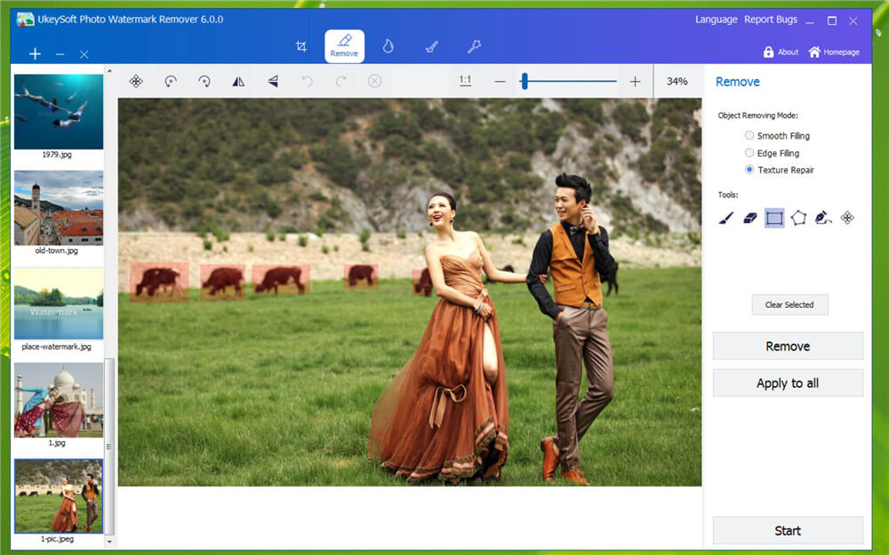Viewport: 889px width, 555px height.
Task: Select the Crop tool in top toolbar
Action: tap(301, 46)
